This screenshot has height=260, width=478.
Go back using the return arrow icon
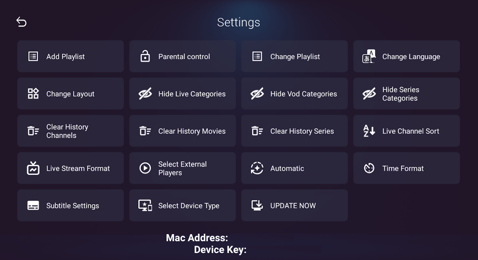click(21, 22)
